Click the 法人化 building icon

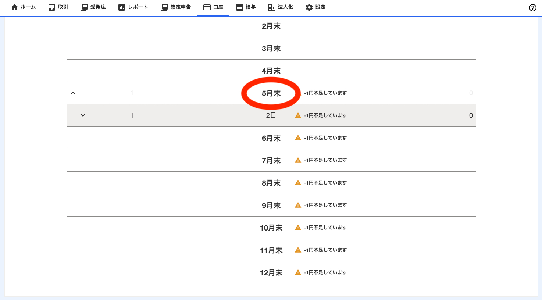[x=272, y=7]
